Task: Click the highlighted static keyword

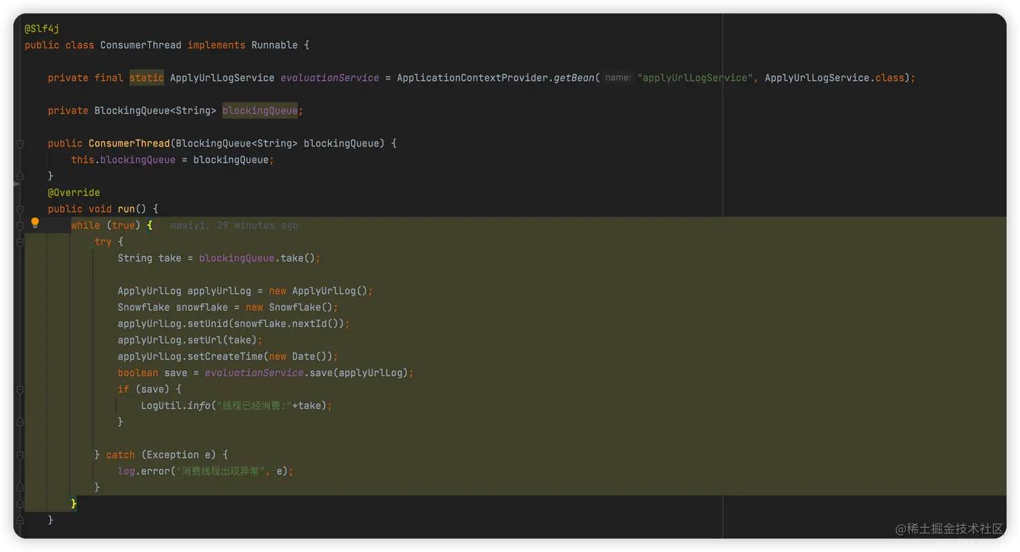Action: (x=146, y=78)
